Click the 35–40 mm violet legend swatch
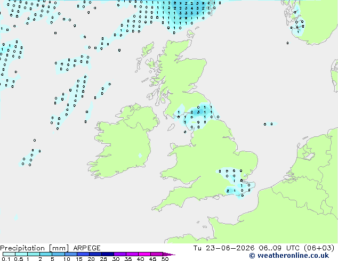Screen dimensions: 338x261 pyautogui.click(x=132, y=254)
